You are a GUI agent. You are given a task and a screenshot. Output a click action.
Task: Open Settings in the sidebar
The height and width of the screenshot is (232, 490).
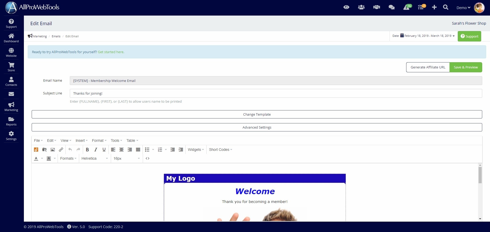click(11, 136)
